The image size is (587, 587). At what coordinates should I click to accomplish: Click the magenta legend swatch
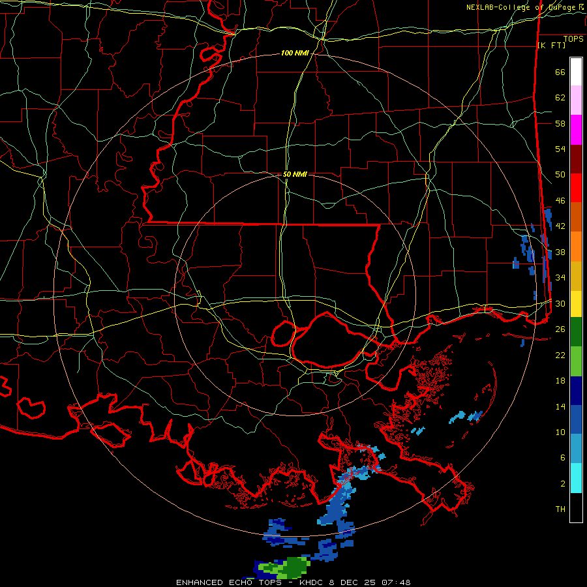pyautogui.click(x=576, y=130)
